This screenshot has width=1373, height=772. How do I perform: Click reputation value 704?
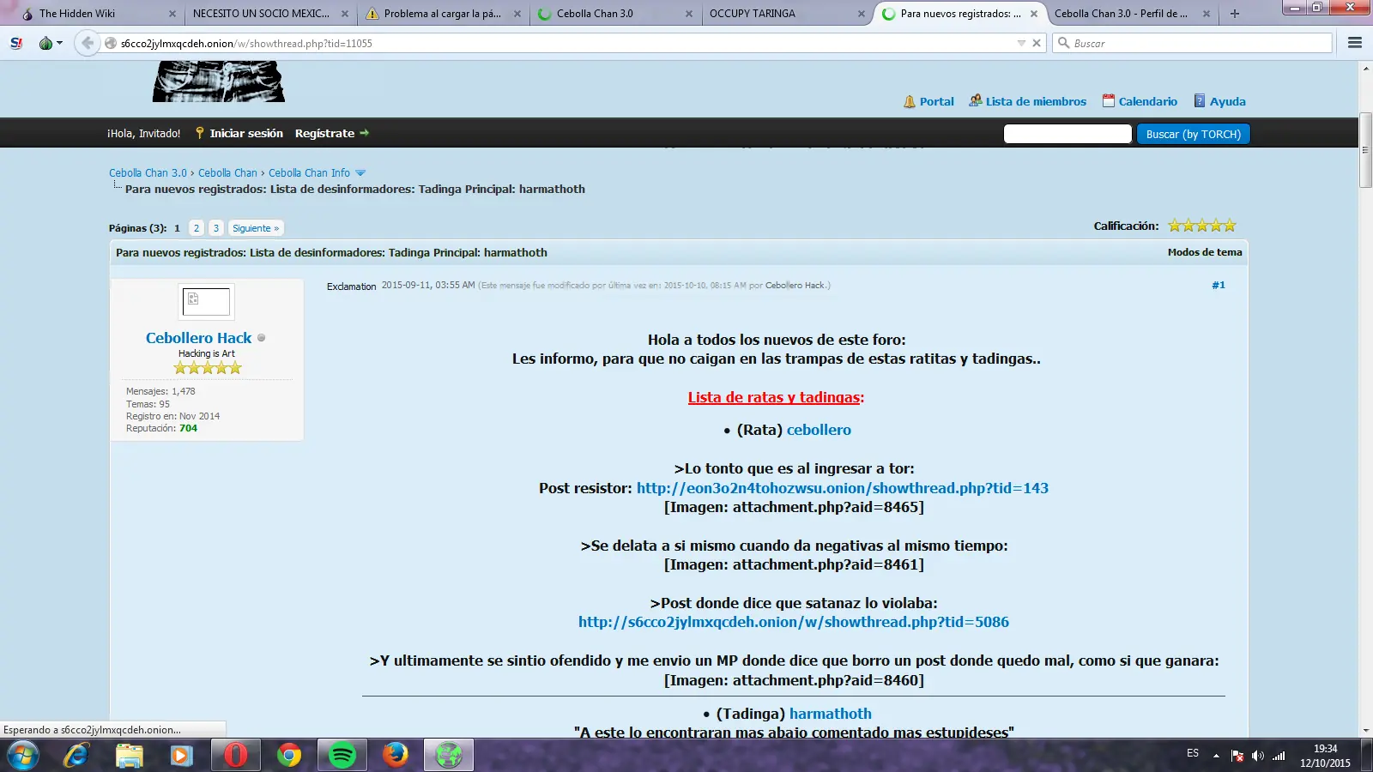coord(188,428)
